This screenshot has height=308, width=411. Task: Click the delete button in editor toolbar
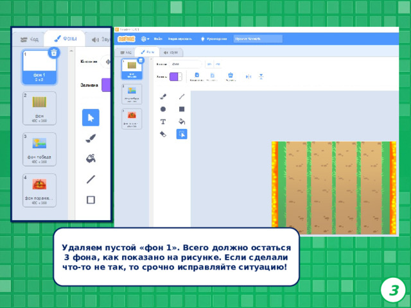pyautogui.click(x=231, y=77)
